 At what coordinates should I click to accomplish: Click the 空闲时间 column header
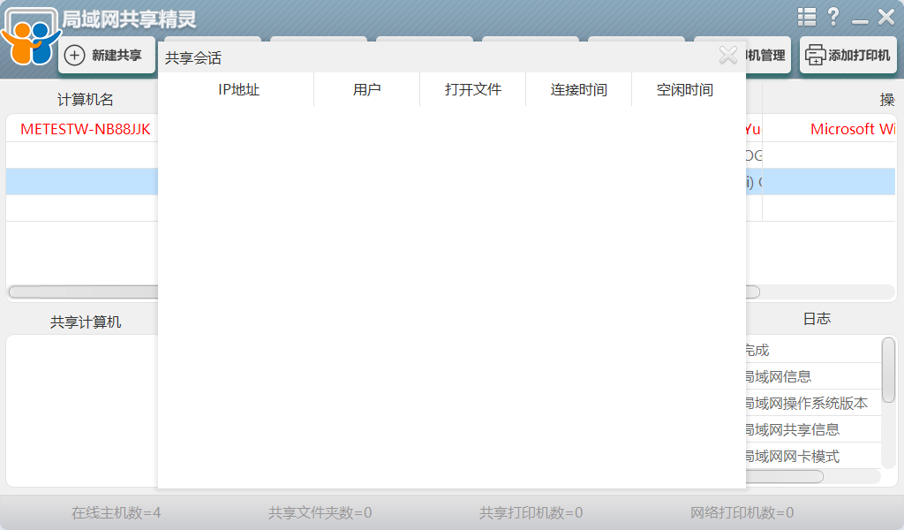684,89
